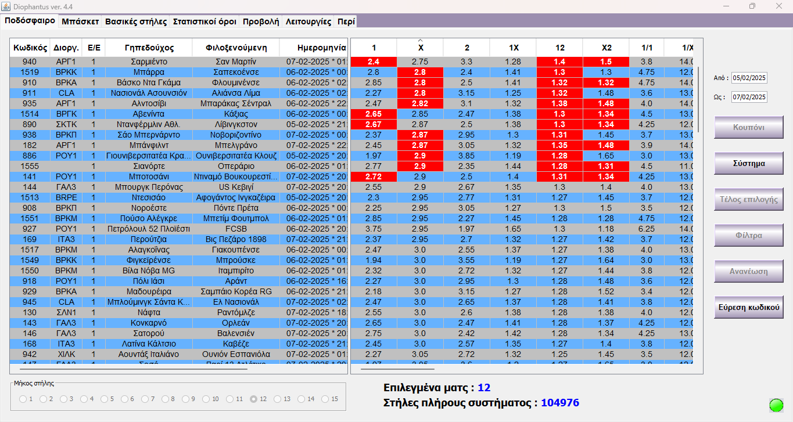793x422 pixels.
Task: Click the 6.25 odds cell
Action: click(647, 229)
